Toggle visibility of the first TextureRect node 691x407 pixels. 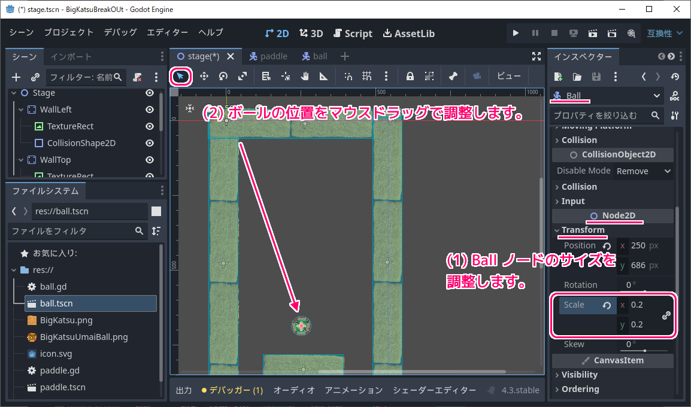(x=150, y=126)
